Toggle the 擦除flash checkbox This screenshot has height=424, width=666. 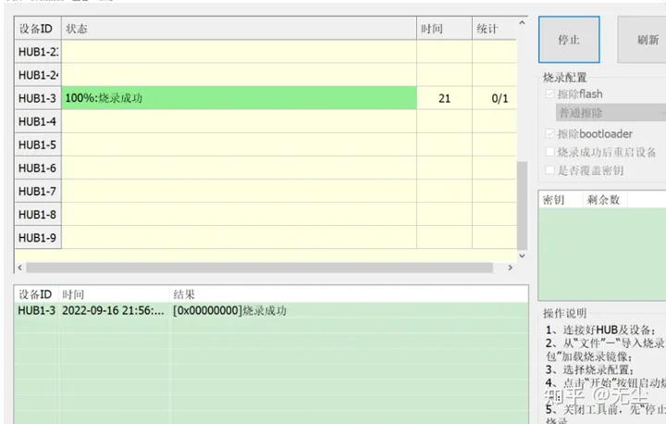click(x=551, y=94)
